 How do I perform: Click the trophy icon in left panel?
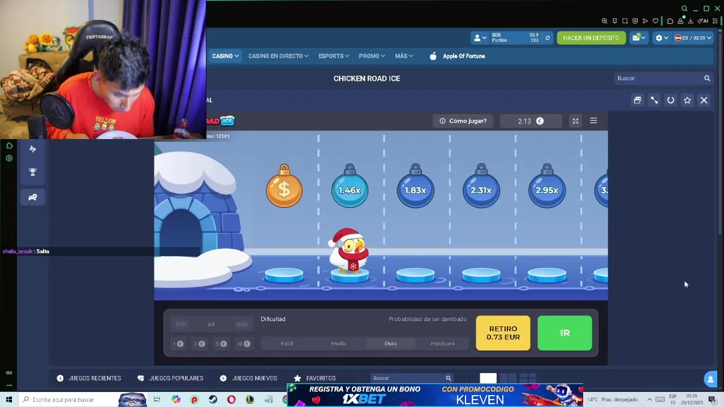click(x=33, y=172)
